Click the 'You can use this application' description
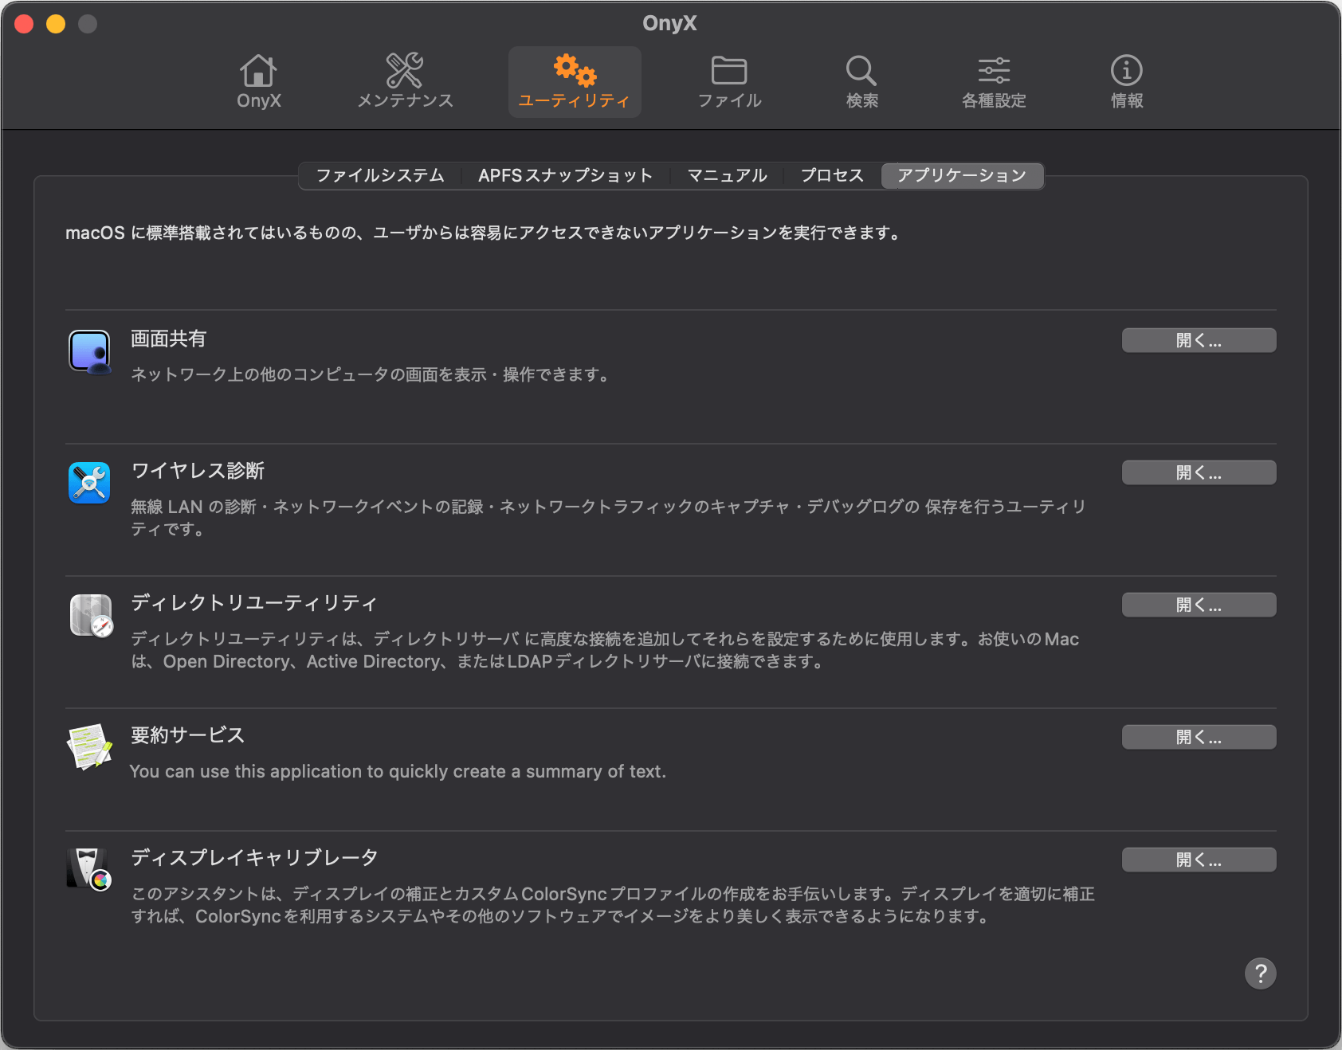This screenshot has width=1342, height=1050. coord(398,771)
